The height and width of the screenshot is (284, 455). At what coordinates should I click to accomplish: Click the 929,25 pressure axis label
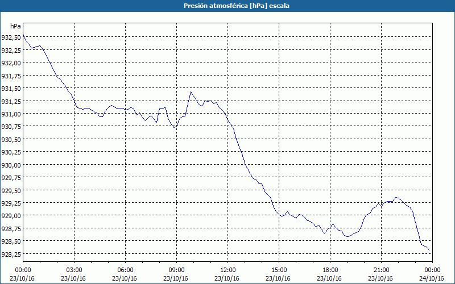[x=11, y=203]
